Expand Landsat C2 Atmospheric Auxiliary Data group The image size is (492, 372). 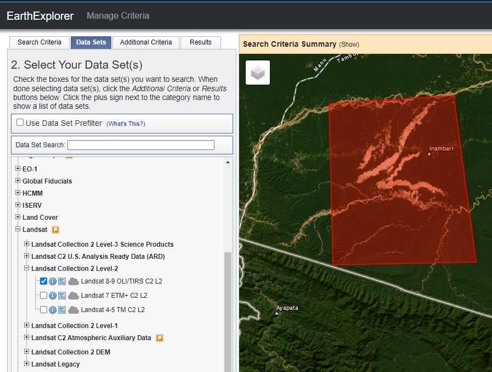click(27, 337)
